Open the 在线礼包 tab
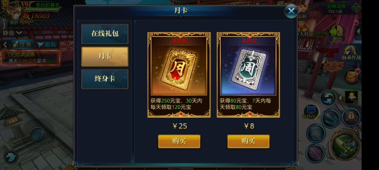Viewport: 379px width, 170px height. [x=105, y=34]
